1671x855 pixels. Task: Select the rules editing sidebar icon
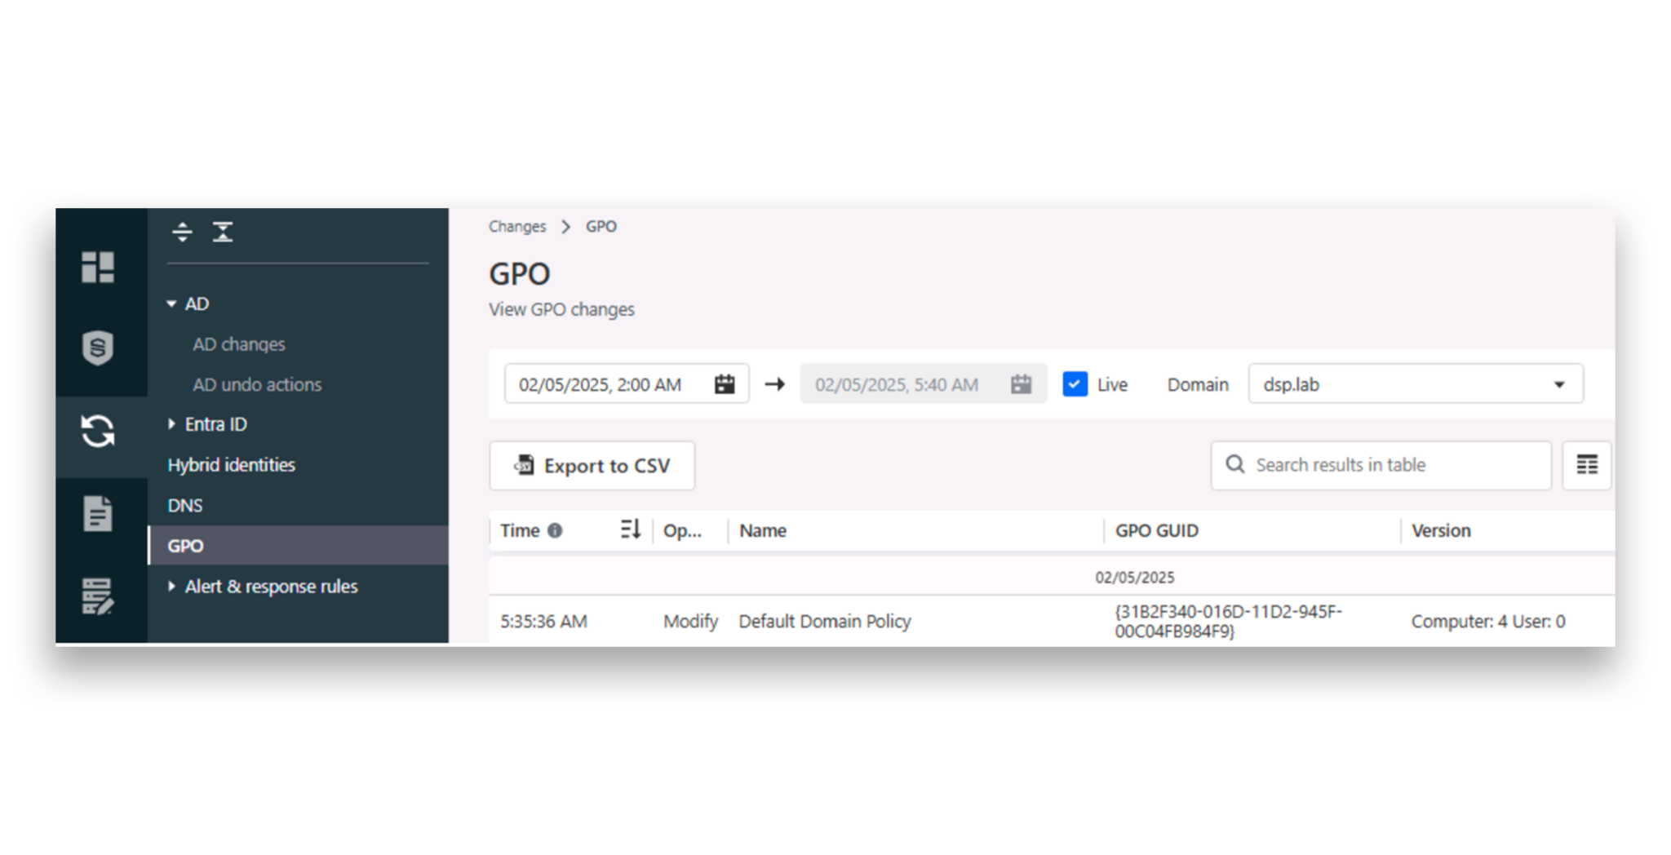pos(100,596)
